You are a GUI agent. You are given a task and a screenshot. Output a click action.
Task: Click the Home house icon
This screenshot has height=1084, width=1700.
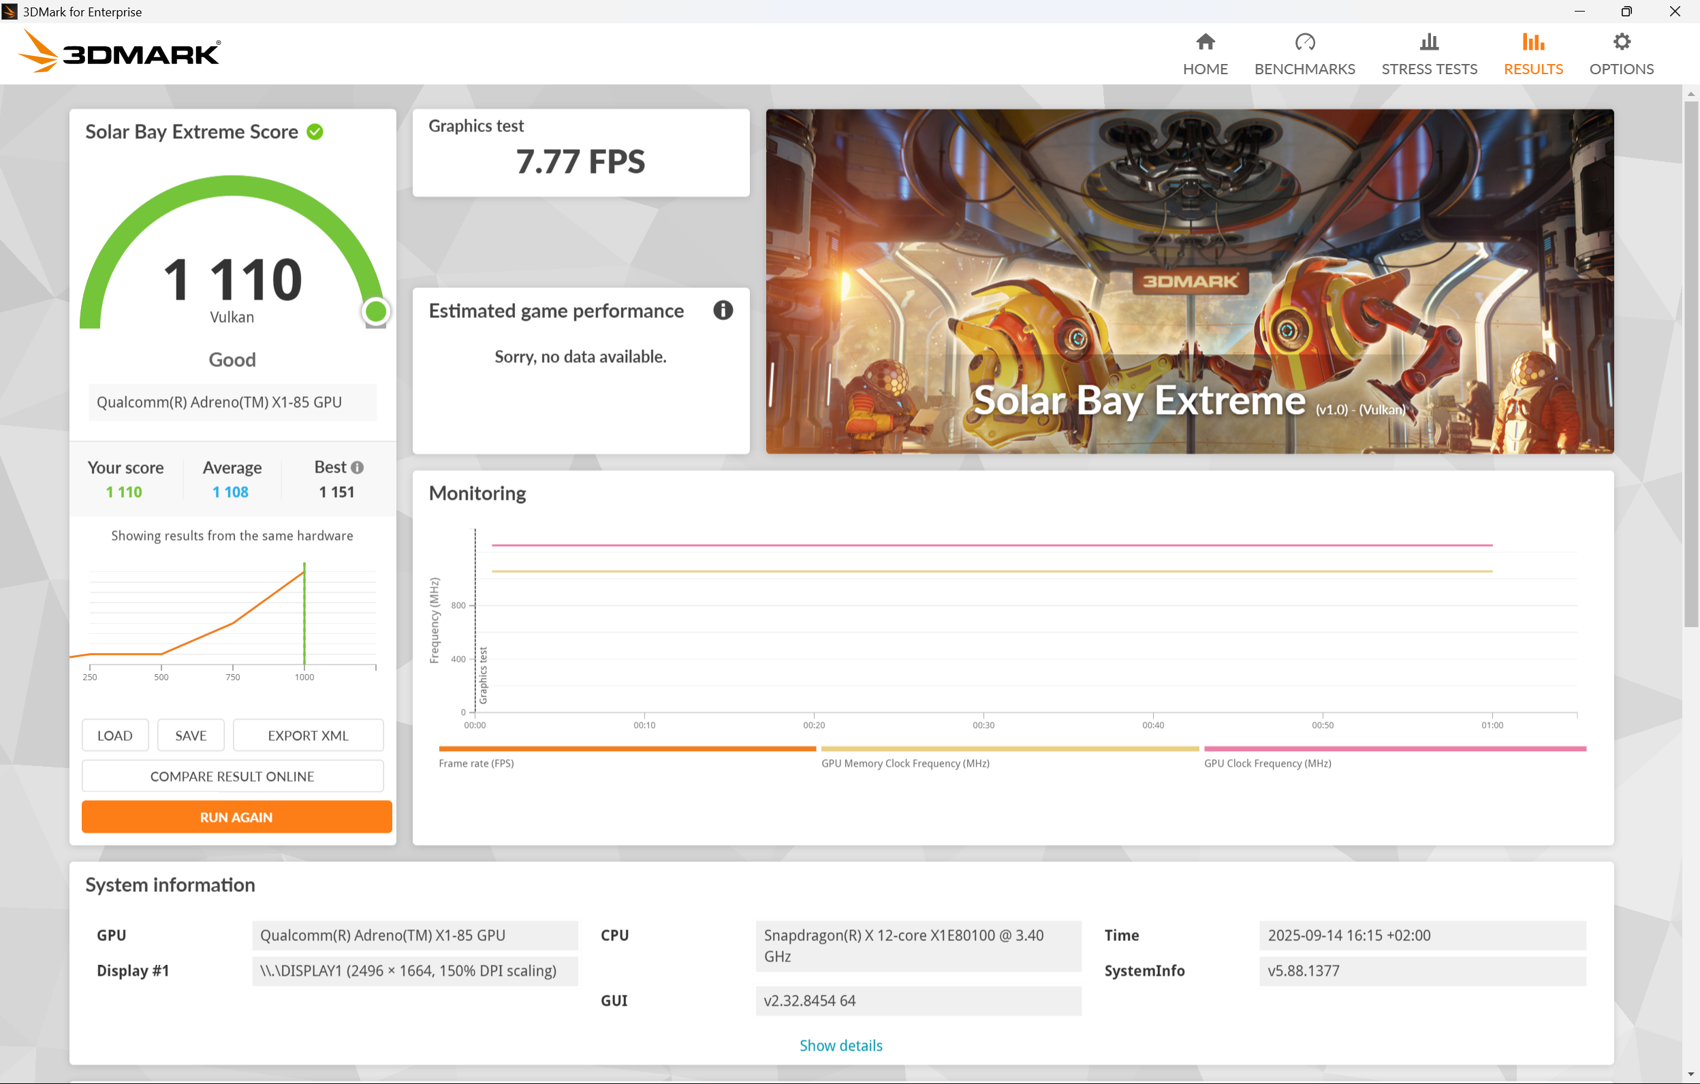pos(1205,42)
